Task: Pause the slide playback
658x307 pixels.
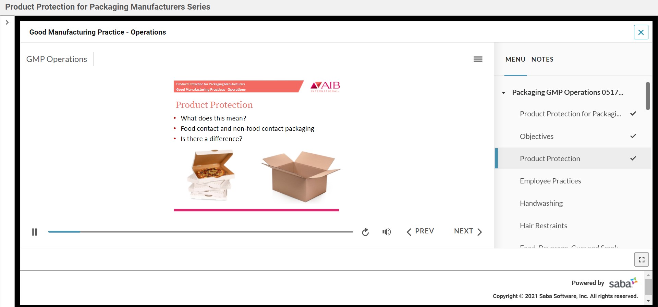Action: (34, 232)
